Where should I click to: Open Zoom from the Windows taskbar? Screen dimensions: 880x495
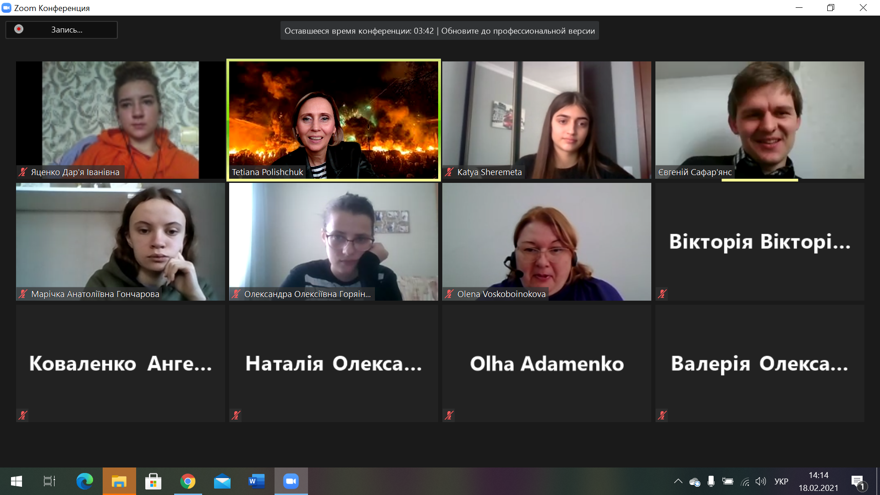[x=291, y=481]
